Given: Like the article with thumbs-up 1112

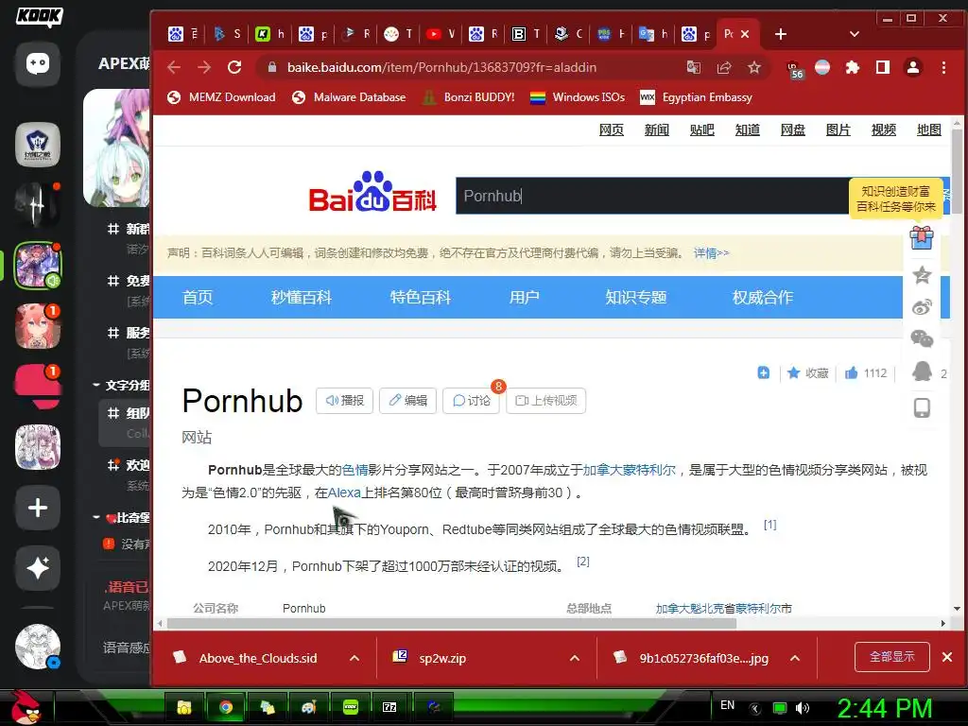Looking at the screenshot, I should (x=866, y=372).
